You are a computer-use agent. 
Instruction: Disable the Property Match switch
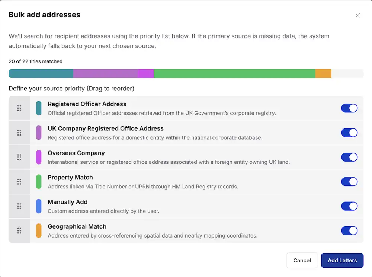tap(349, 182)
